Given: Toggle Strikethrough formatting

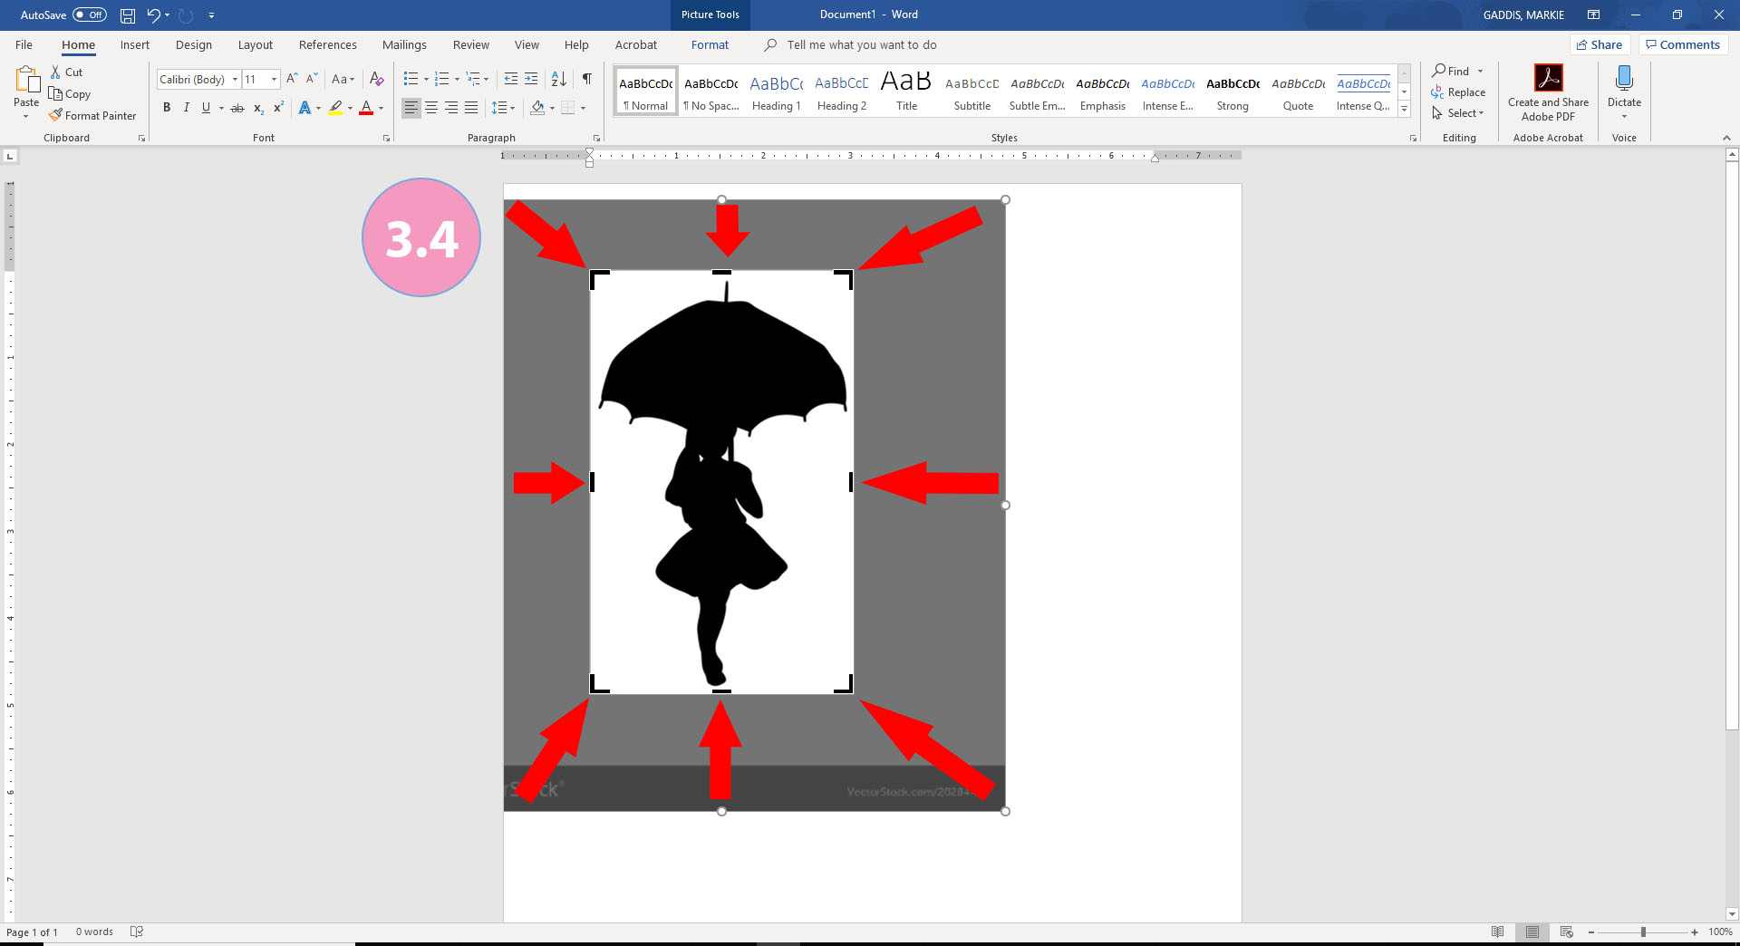Looking at the screenshot, I should click(237, 108).
